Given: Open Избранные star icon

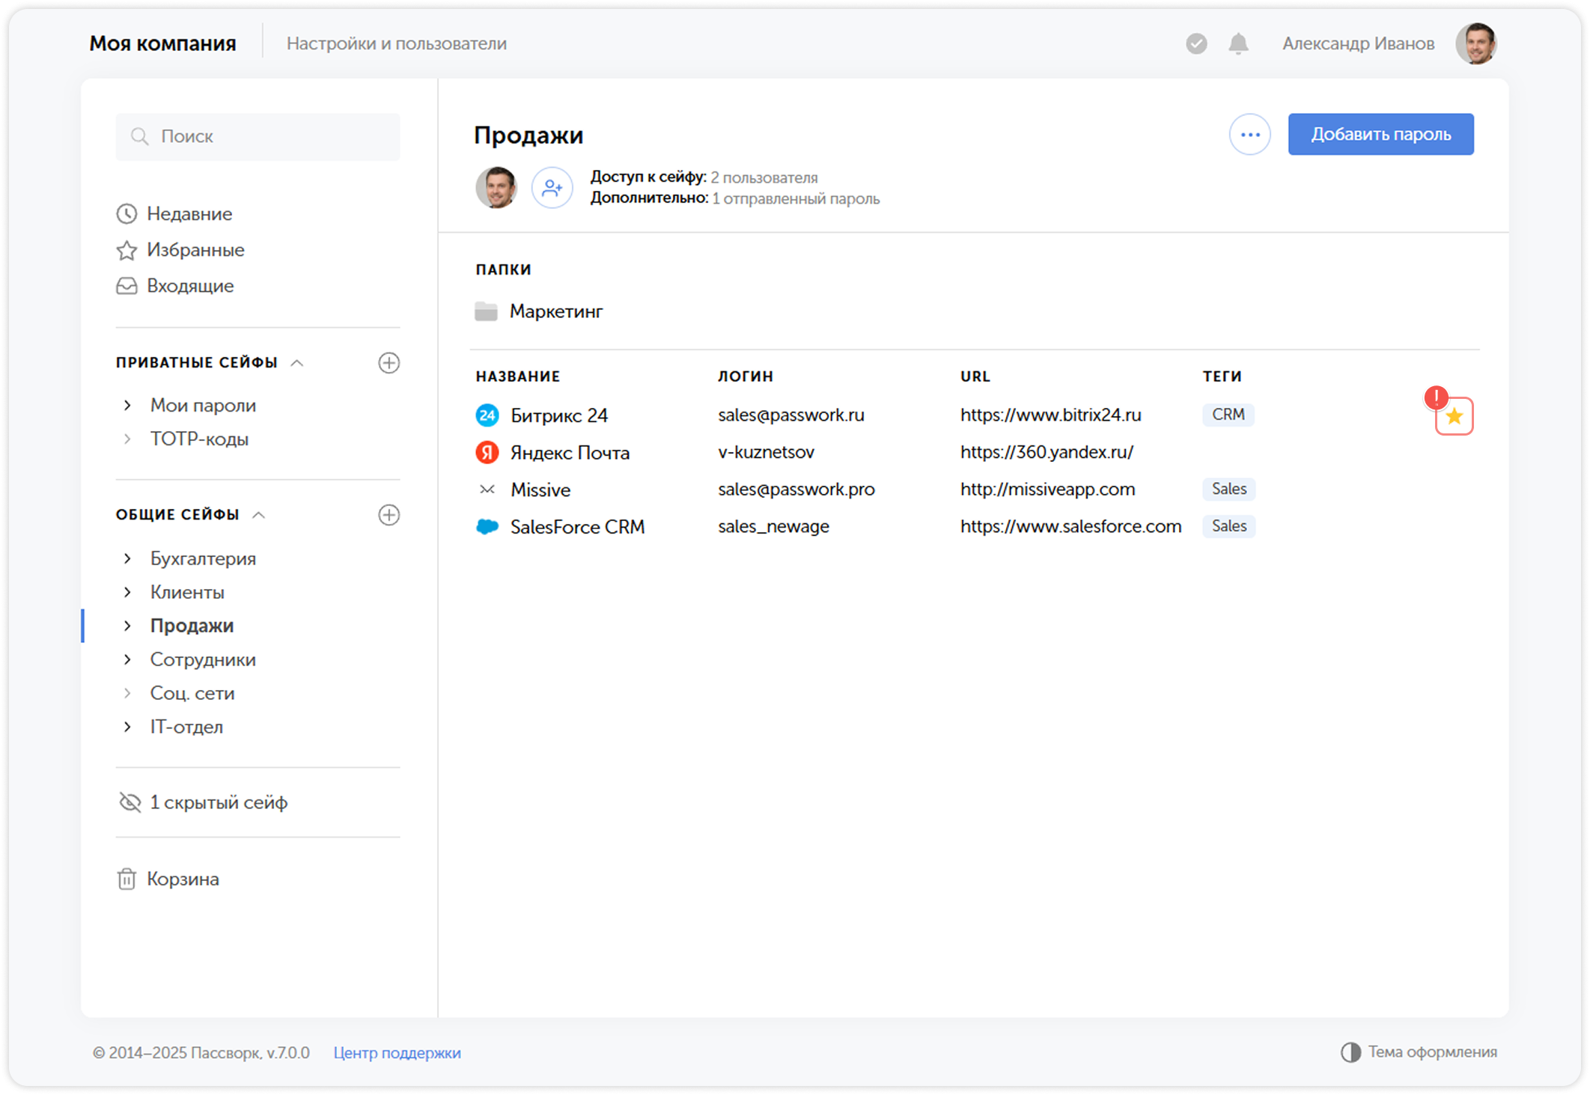Looking at the screenshot, I should tap(127, 250).
